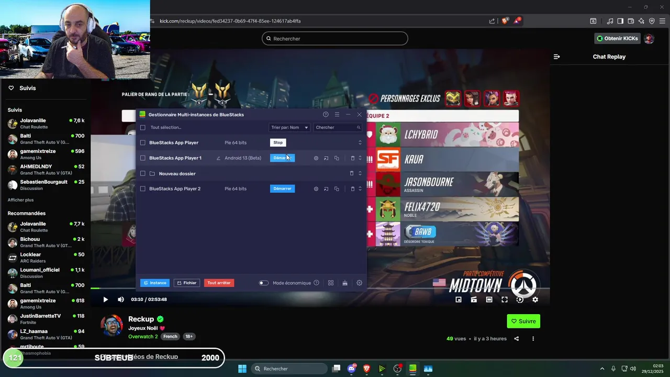Stop the BlueStacks App Player instance
Screen dimensions: 670x377
click(x=278, y=142)
